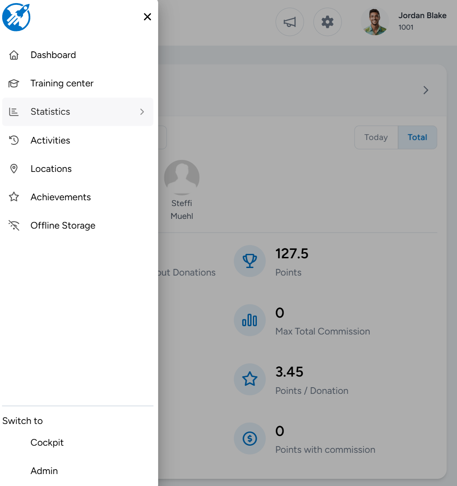The image size is (457, 486).
Task: Select the Total tab
Action: (x=417, y=137)
